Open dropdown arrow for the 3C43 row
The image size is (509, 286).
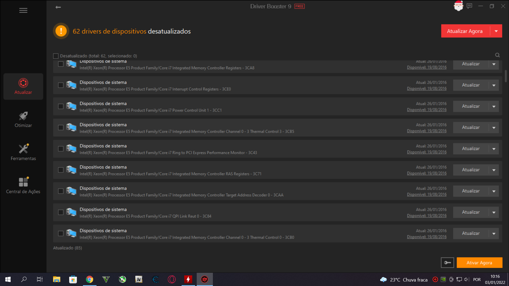point(494,149)
